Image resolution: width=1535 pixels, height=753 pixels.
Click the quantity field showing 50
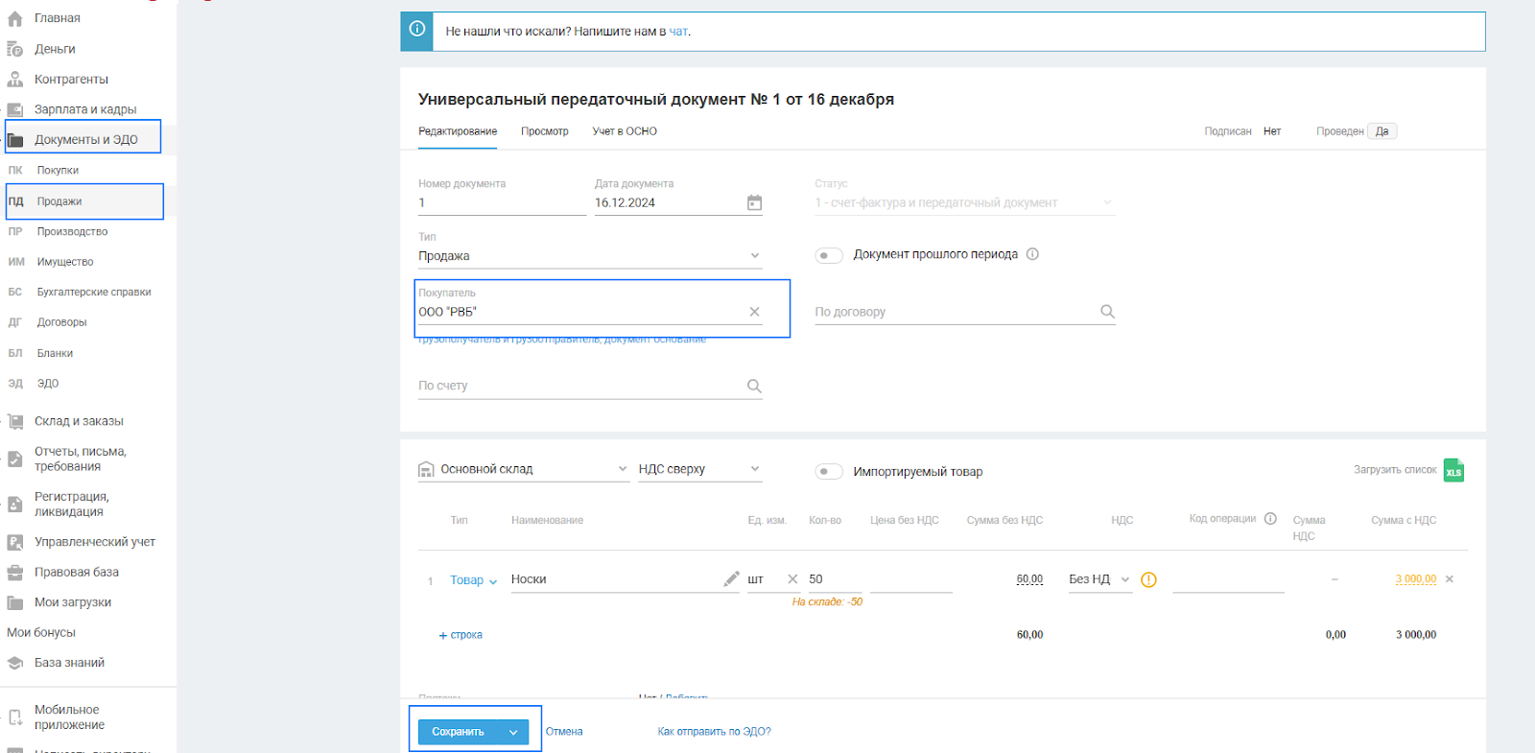[831, 579]
